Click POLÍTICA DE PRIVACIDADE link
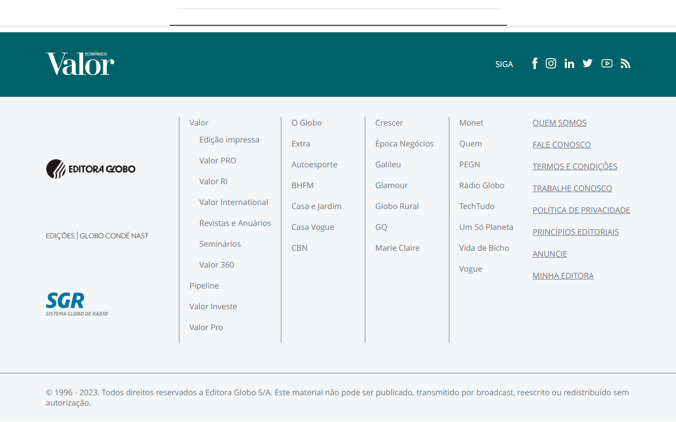 (581, 211)
